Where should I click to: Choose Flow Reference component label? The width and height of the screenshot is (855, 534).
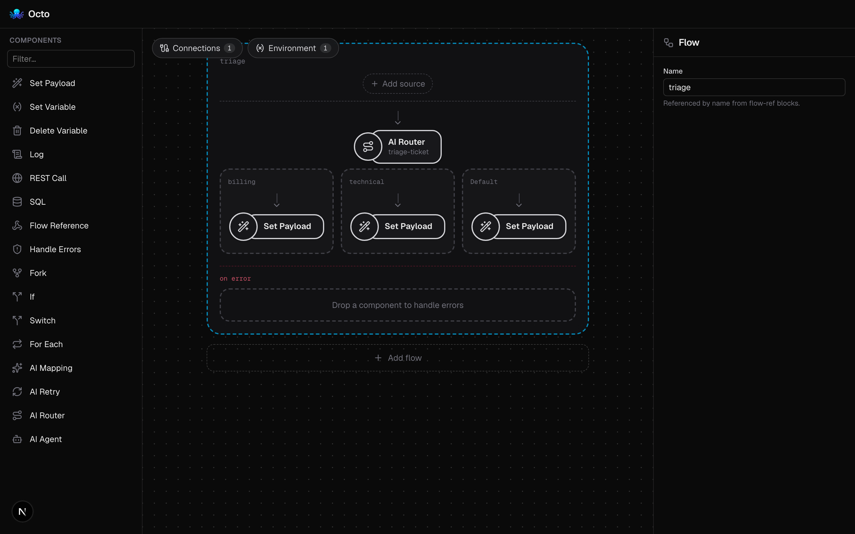click(x=59, y=225)
